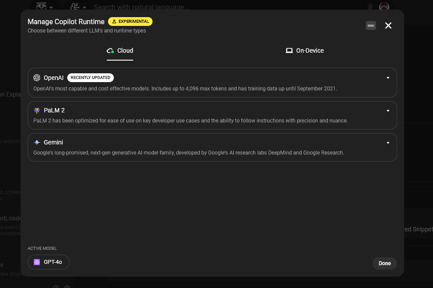Click the Copilot icon beside the search bar
This screenshot has height=288, width=433.
tap(75, 7)
